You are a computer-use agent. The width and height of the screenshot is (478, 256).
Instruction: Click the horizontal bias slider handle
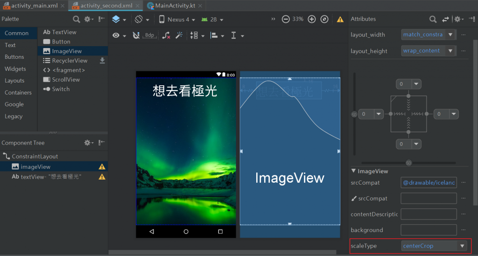408,163
